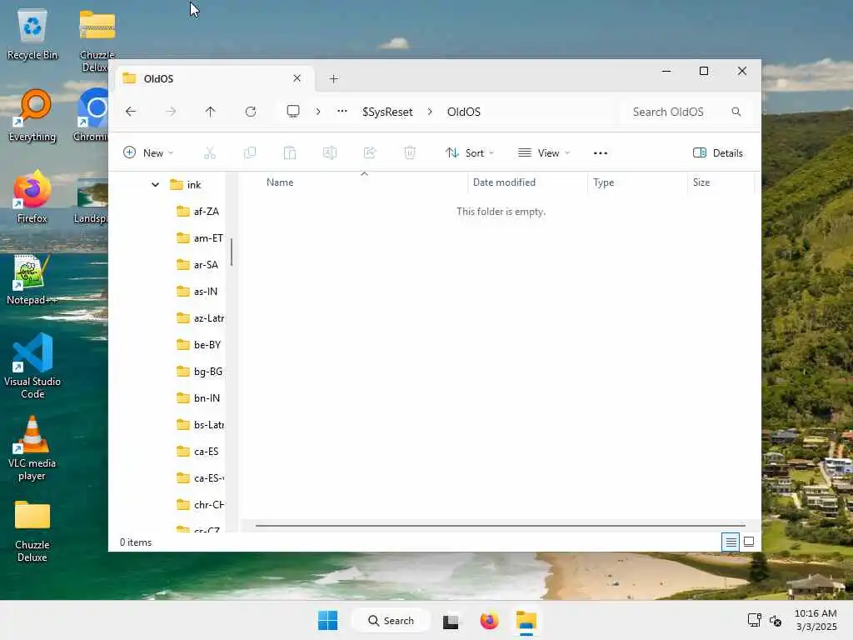Select the ar-SA folder
Image resolution: width=853 pixels, height=640 pixels.
[x=197, y=265]
